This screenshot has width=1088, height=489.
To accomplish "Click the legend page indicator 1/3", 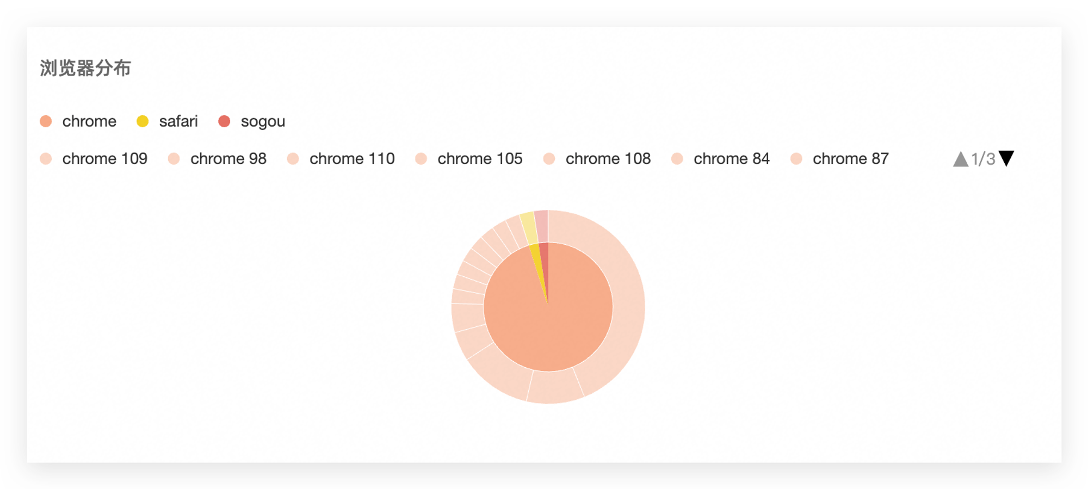I will (x=984, y=159).
